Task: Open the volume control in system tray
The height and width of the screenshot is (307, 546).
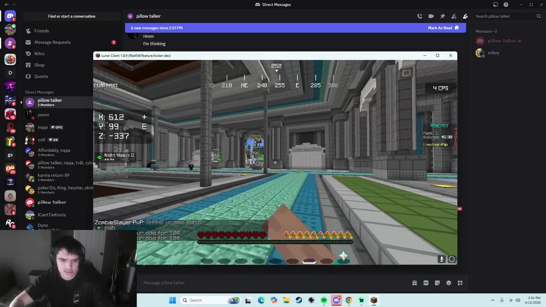Action: pyautogui.click(x=518, y=300)
